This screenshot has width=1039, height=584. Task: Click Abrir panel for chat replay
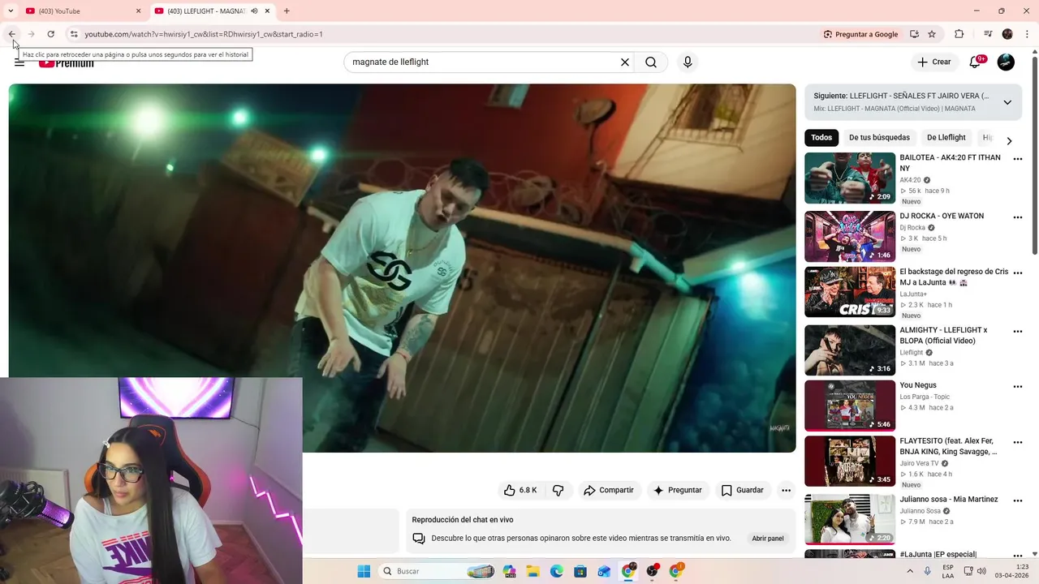pyautogui.click(x=768, y=539)
